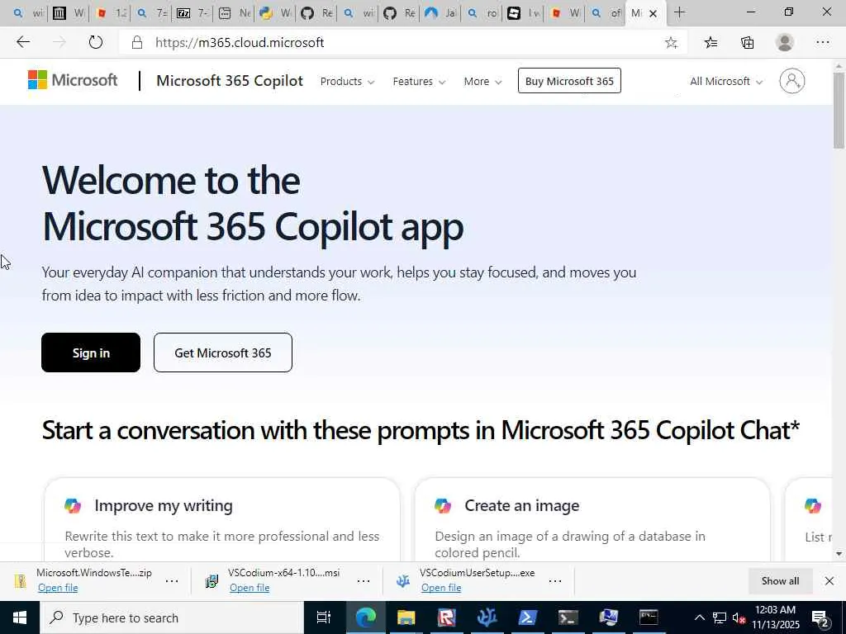
Task: Open File Explorer from the taskbar
Action: click(x=406, y=617)
